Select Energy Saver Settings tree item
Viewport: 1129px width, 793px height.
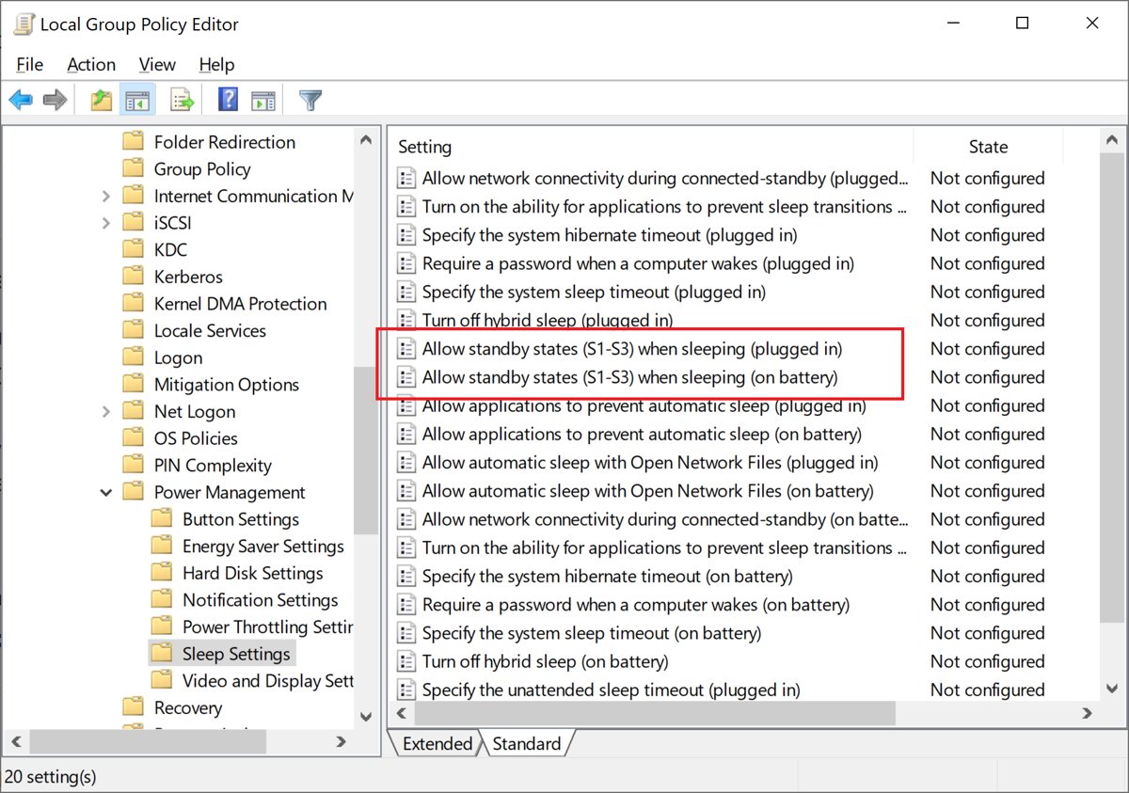click(263, 547)
